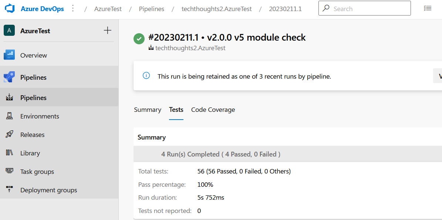Open the Code Coverage tab

click(213, 110)
